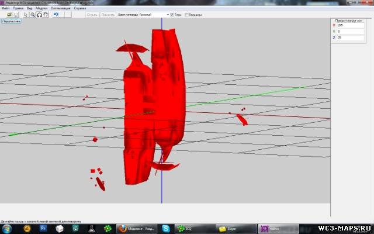Click the Перспектива view button
Screen dimensions: 374x234
coord(11,22)
